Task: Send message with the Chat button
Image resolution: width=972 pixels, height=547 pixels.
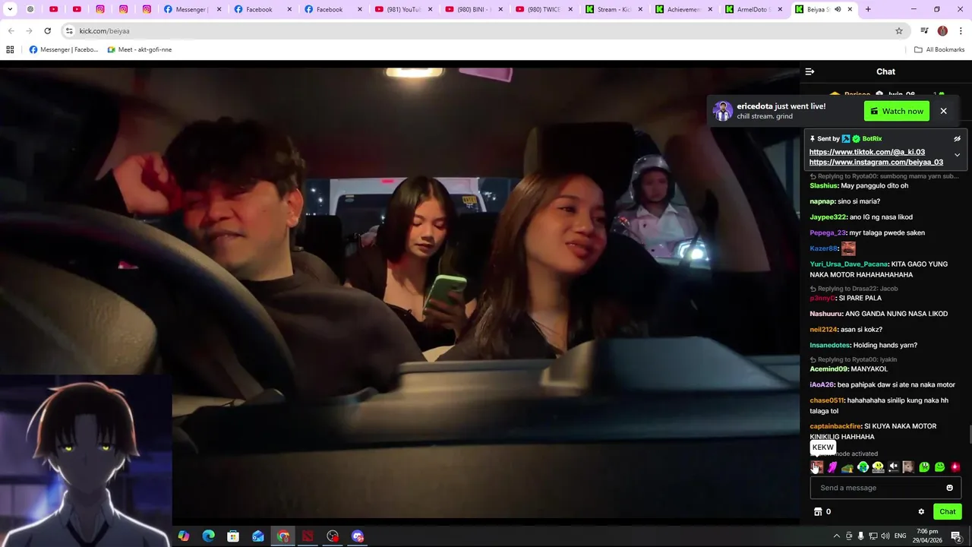Action: [x=947, y=512]
